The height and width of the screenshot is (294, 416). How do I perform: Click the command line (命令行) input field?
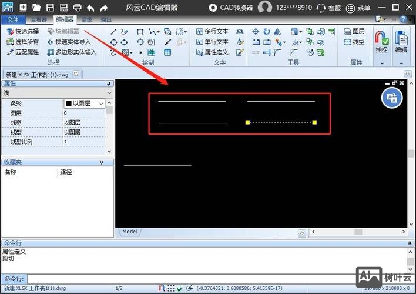coord(217,278)
